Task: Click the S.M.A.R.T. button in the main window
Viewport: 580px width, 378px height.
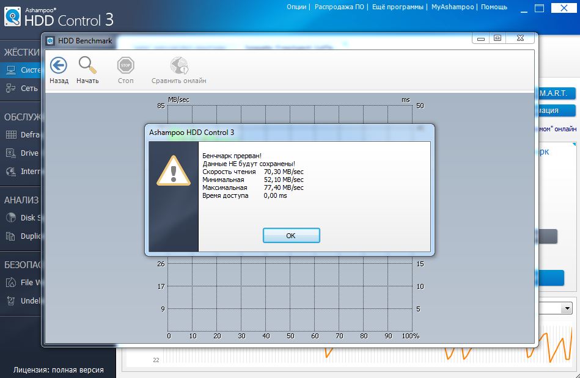Action: click(557, 93)
